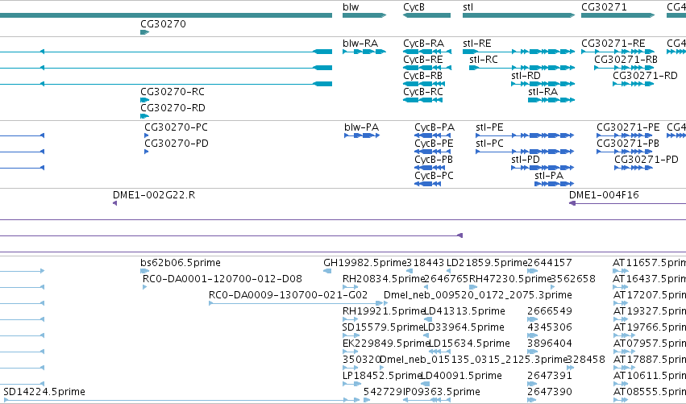Select EST bs62b06.5prime

181,263
